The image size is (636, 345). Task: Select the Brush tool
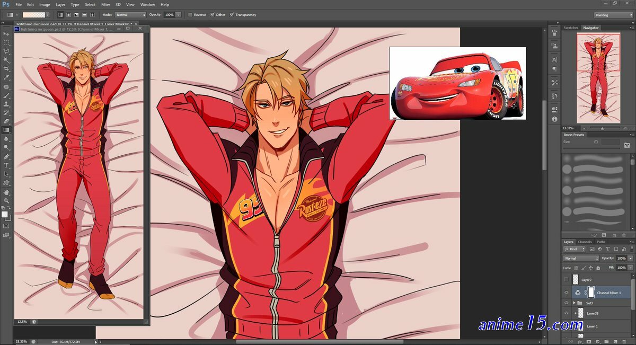click(6, 95)
